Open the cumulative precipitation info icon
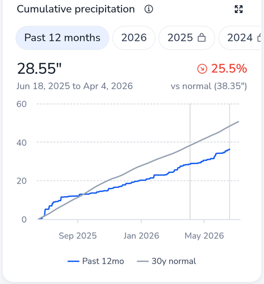Viewport: 264px width, 284px height. point(149,9)
